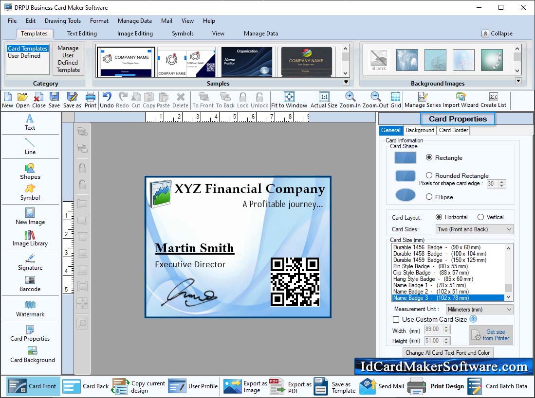Increase the Width value with stepper
Screen dimensions: 535x398
coord(446,327)
